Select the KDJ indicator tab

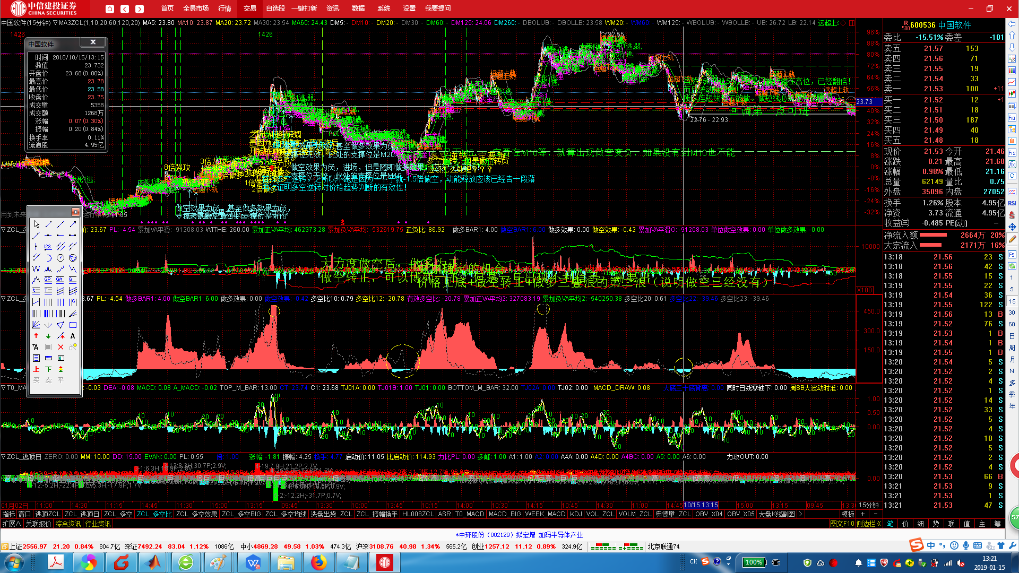(576, 514)
